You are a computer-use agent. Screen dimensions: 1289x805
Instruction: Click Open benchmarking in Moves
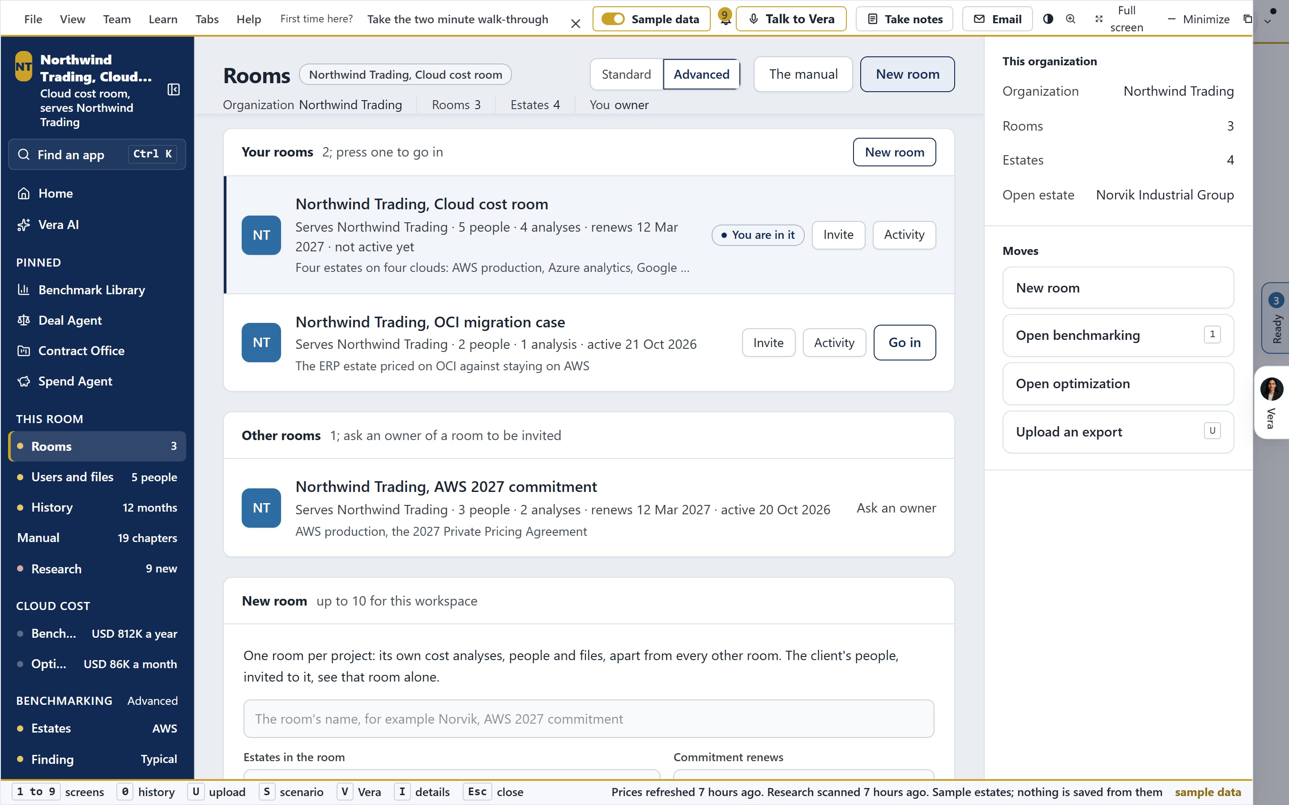click(1118, 335)
